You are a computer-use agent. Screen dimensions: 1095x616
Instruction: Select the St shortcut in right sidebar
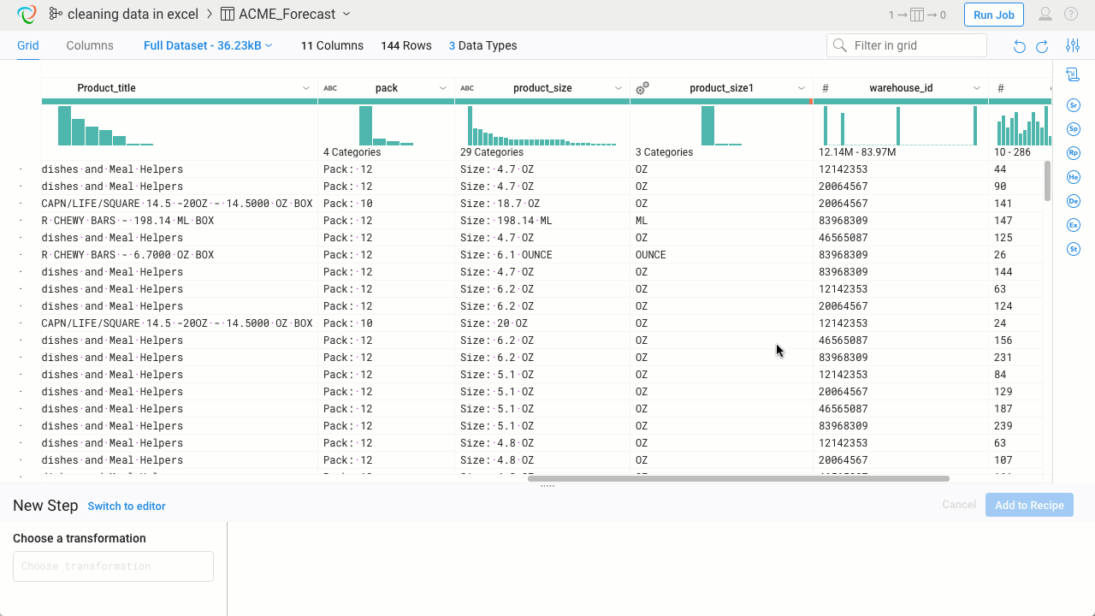pos(1074,249)
